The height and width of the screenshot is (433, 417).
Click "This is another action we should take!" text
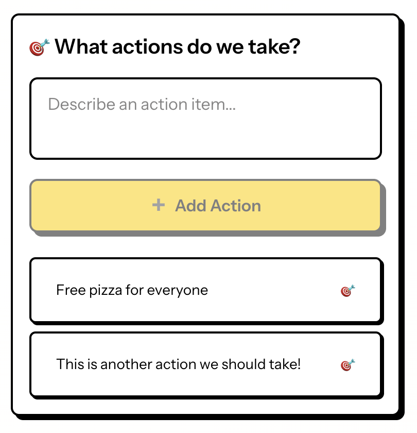[x=178, y=364]
